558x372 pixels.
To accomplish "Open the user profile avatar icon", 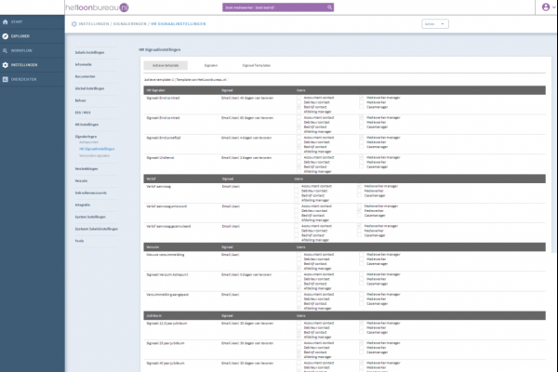I will 544,7.
